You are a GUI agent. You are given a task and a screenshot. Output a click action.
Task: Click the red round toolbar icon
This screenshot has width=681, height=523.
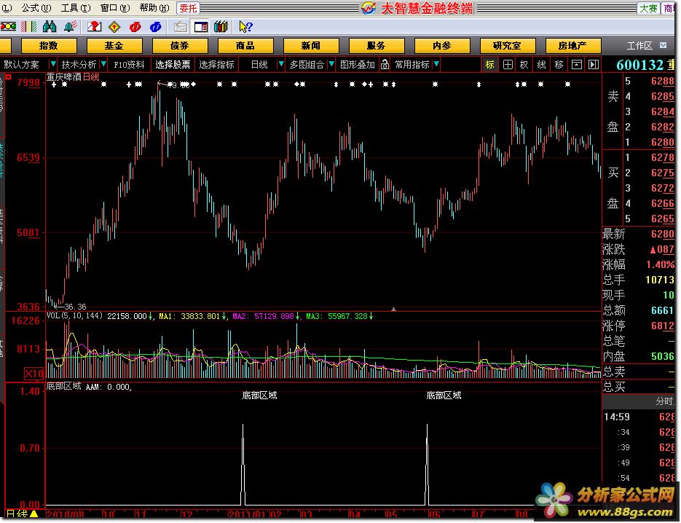[135, 27]
